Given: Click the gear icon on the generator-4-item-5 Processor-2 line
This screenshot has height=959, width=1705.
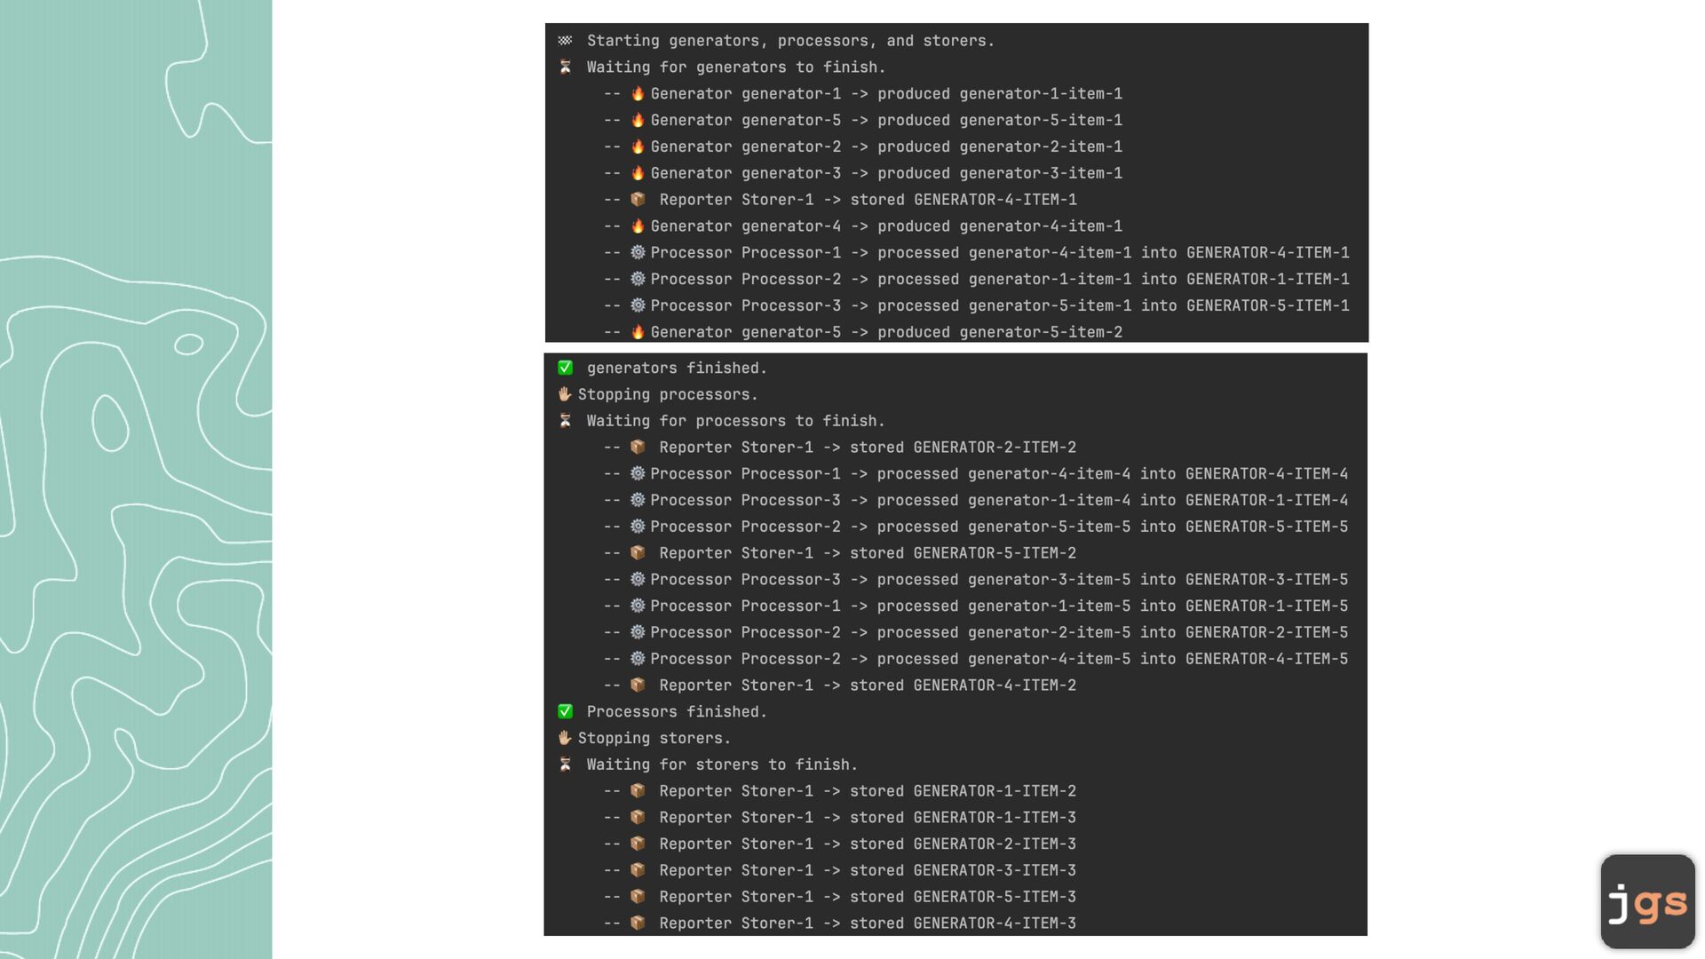Looking at the screenshot, I should tap(638, 659).
